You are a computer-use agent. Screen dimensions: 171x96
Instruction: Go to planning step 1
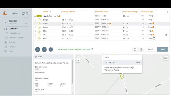[x=38, y=49]
